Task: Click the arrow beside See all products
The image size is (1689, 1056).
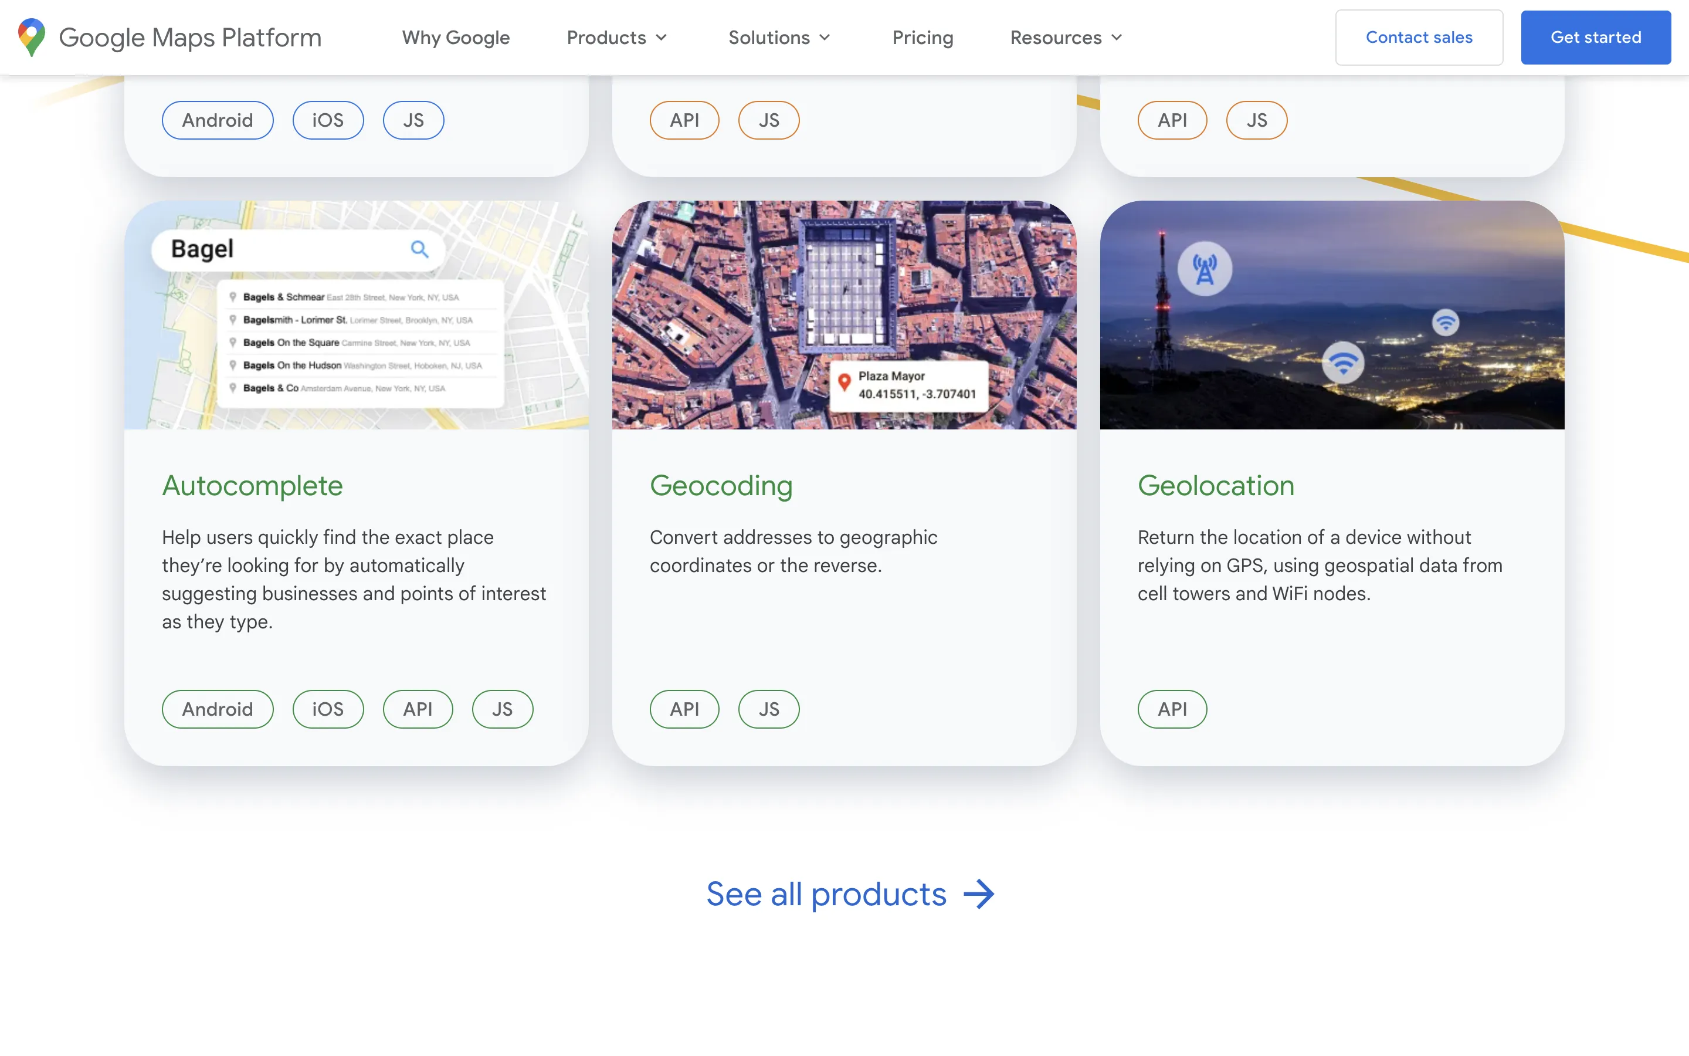Action: tap(978, 894)
